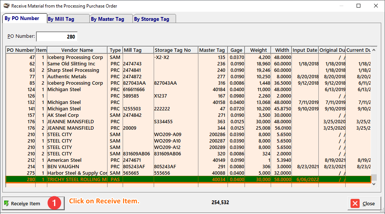Click storage tag WO209-A09 cell
Viewport: 385px width, 214px height.
click(x=176, y=134)
